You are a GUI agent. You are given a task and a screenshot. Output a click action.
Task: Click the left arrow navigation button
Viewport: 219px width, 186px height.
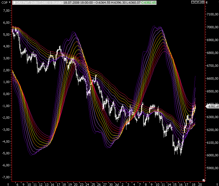[193, 2]
